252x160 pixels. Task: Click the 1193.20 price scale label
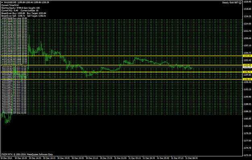click(248, 89)
